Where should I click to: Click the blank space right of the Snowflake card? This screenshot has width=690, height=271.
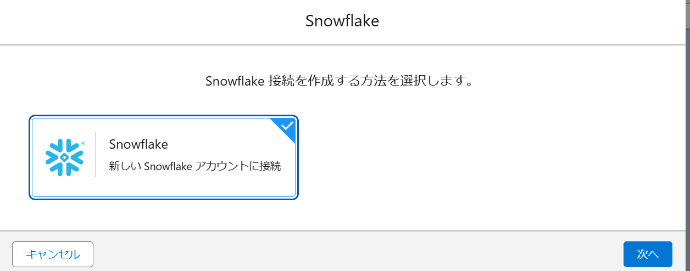click(467, 157)
